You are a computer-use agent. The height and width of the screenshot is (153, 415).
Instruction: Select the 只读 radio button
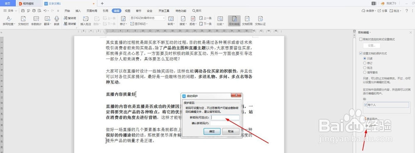365,58
